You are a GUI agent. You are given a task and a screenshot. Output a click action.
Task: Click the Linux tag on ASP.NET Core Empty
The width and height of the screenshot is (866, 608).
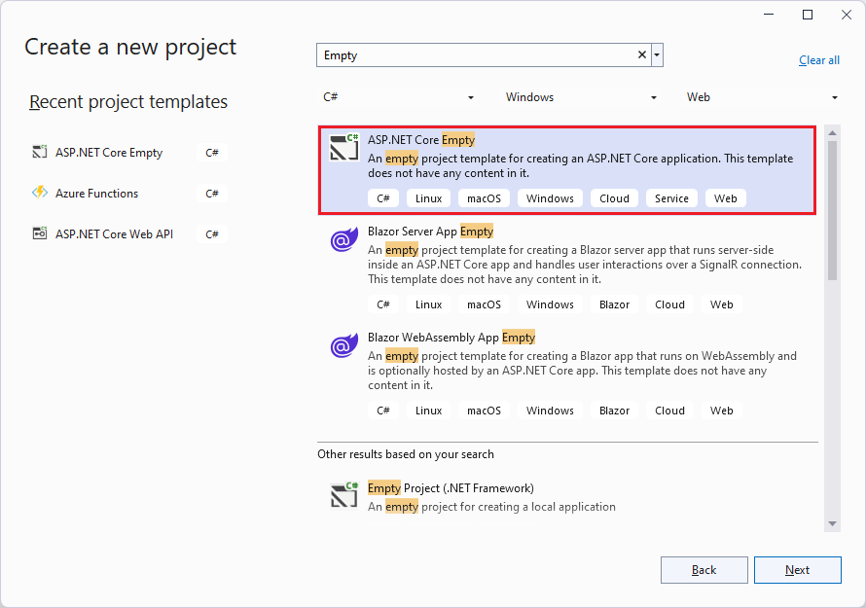(429, 197)
